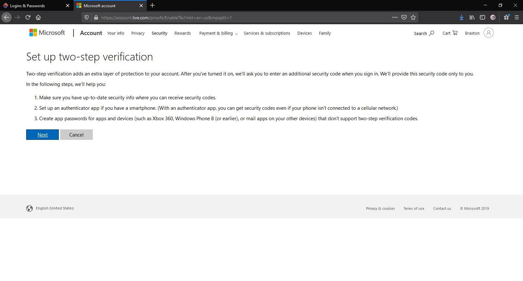Open the Firefox hamburger menu

517,17
